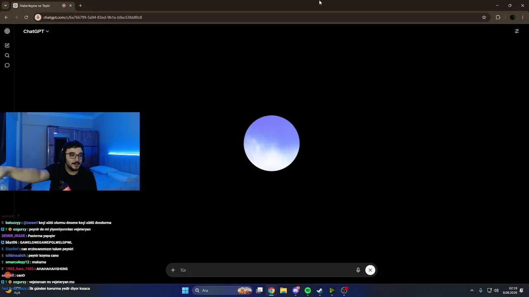Go back to the previous page

pos(6,17)
